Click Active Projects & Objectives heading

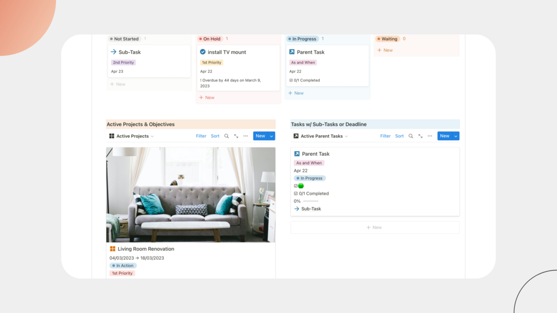[141, 124]
